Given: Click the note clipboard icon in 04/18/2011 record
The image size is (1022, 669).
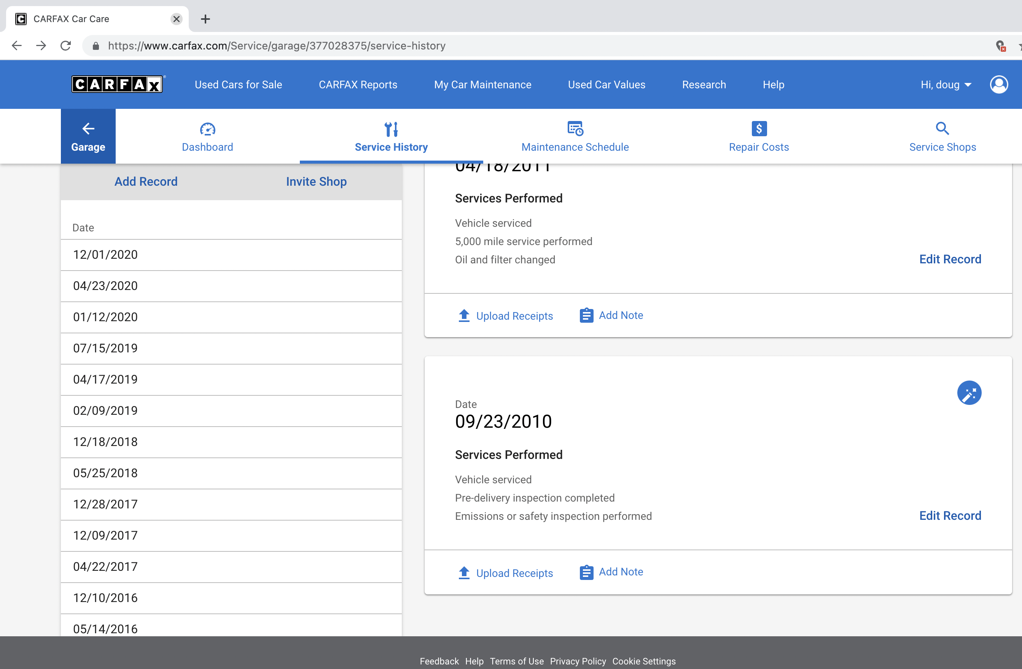Looking at the screenshot, I should [586, 315].
